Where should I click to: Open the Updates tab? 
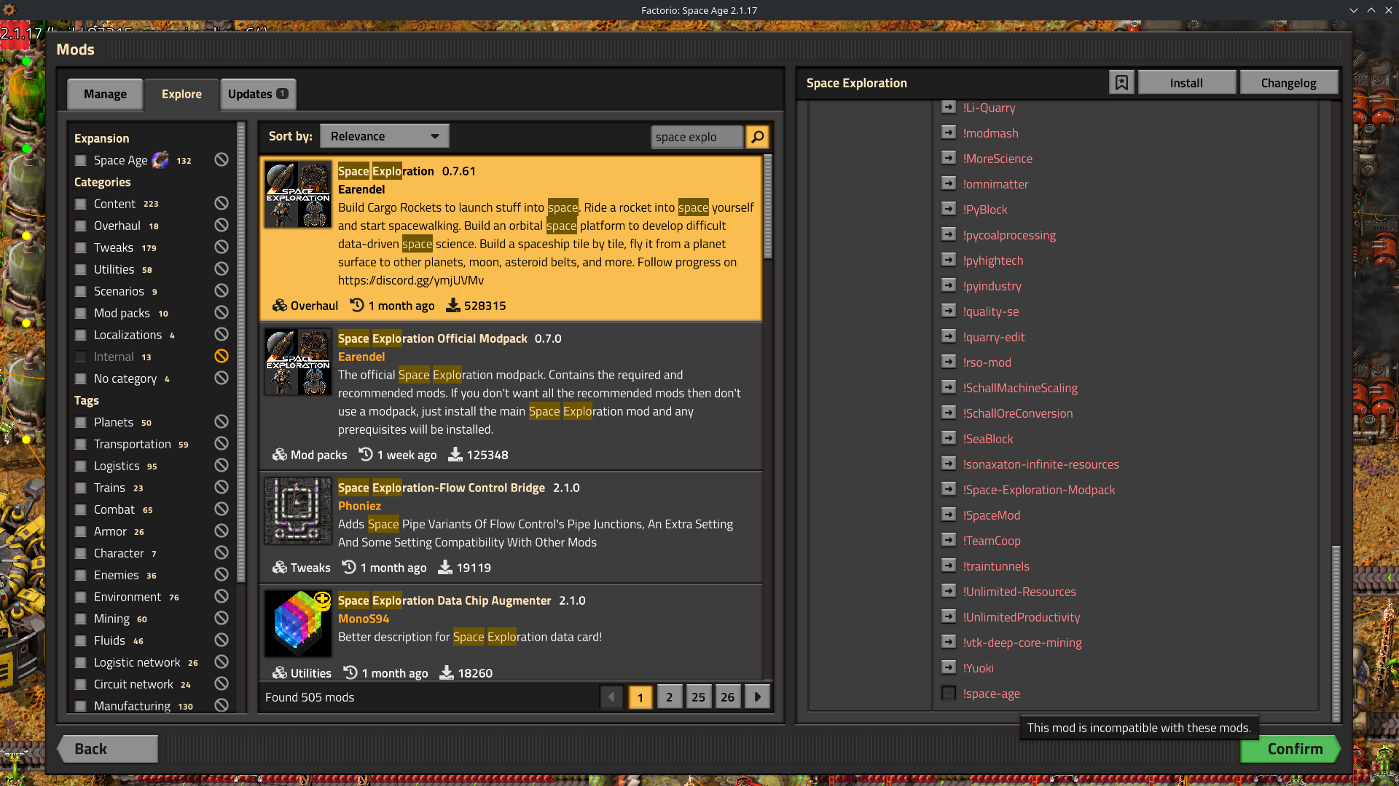(x=258, y=94)
